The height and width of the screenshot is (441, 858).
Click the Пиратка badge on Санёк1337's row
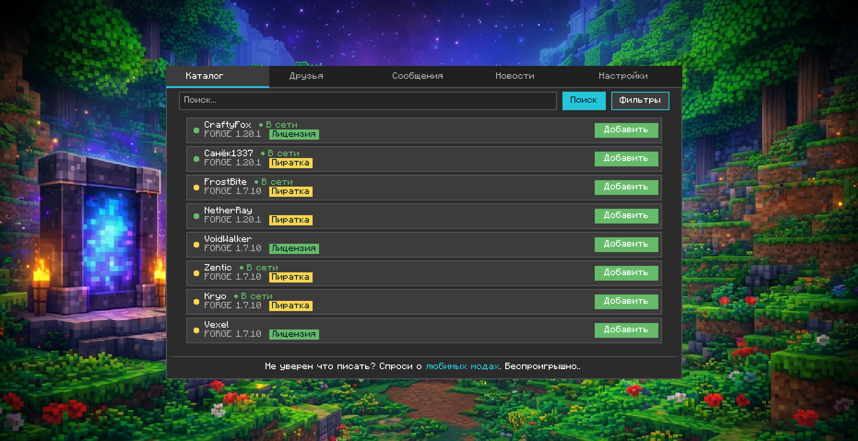click(x=291, y=163)
